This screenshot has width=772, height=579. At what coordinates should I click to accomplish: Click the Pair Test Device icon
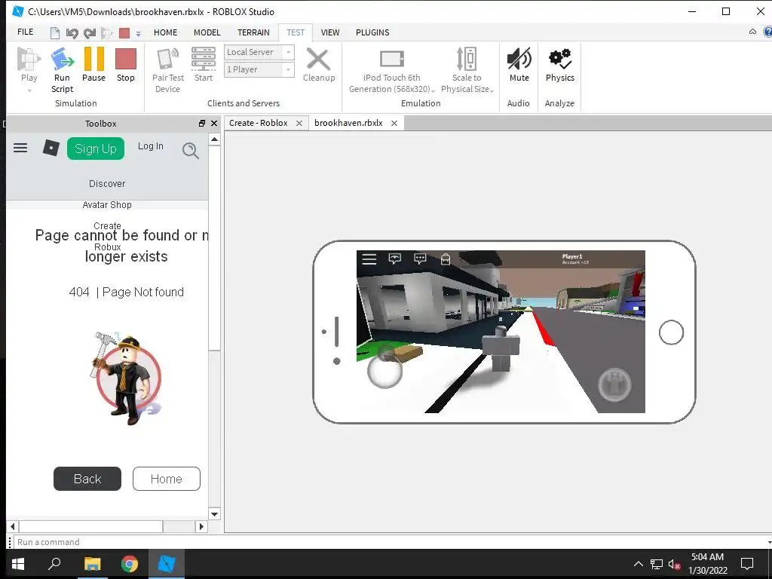(x=167, y=59)
